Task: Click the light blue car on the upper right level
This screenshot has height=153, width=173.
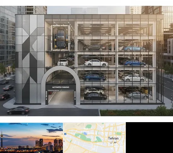Action: coord(134,48)
